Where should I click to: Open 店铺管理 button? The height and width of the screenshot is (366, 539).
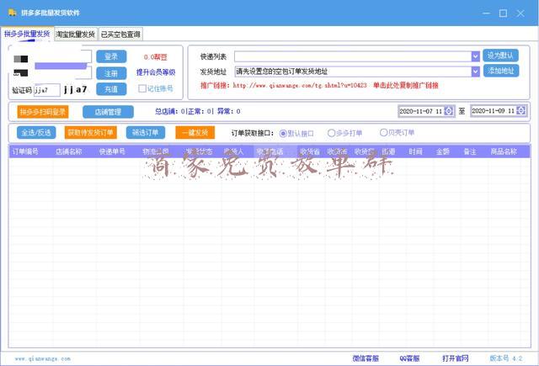pos(108,112)
